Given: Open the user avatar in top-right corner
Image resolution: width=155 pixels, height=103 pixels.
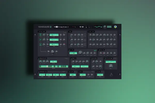Looking at the screenshot, I should [115, 27].
